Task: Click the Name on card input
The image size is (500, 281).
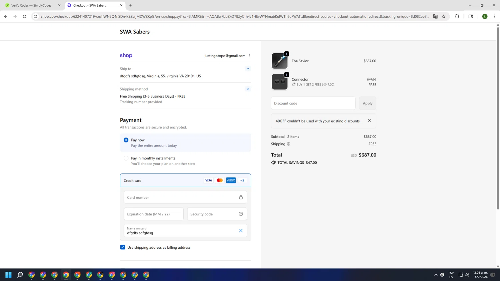Action: [x=185, y=230]
